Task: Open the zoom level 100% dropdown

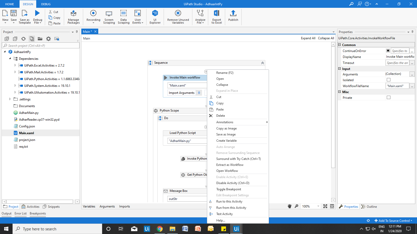Action: pyautogui.click(x=318, y=206)
